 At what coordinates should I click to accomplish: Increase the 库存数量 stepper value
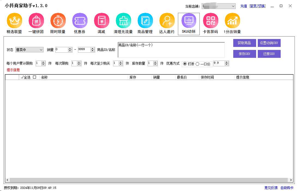[155, 62]
